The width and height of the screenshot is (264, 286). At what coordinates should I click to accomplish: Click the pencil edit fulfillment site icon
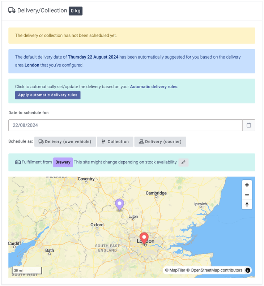point(183,162)
